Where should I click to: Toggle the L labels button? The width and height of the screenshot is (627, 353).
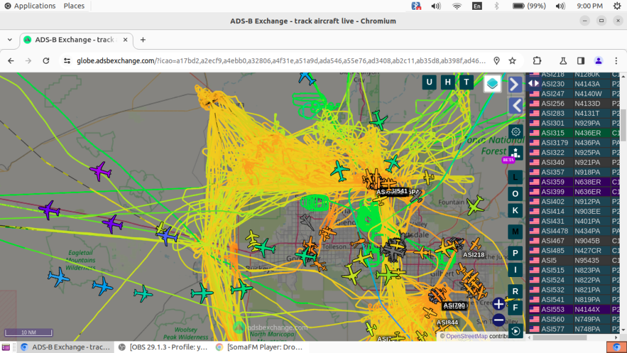tap(515, 177)
